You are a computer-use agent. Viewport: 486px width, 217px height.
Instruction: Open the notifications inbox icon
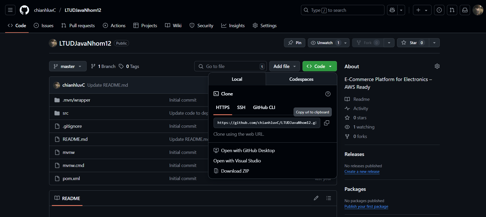465,10
